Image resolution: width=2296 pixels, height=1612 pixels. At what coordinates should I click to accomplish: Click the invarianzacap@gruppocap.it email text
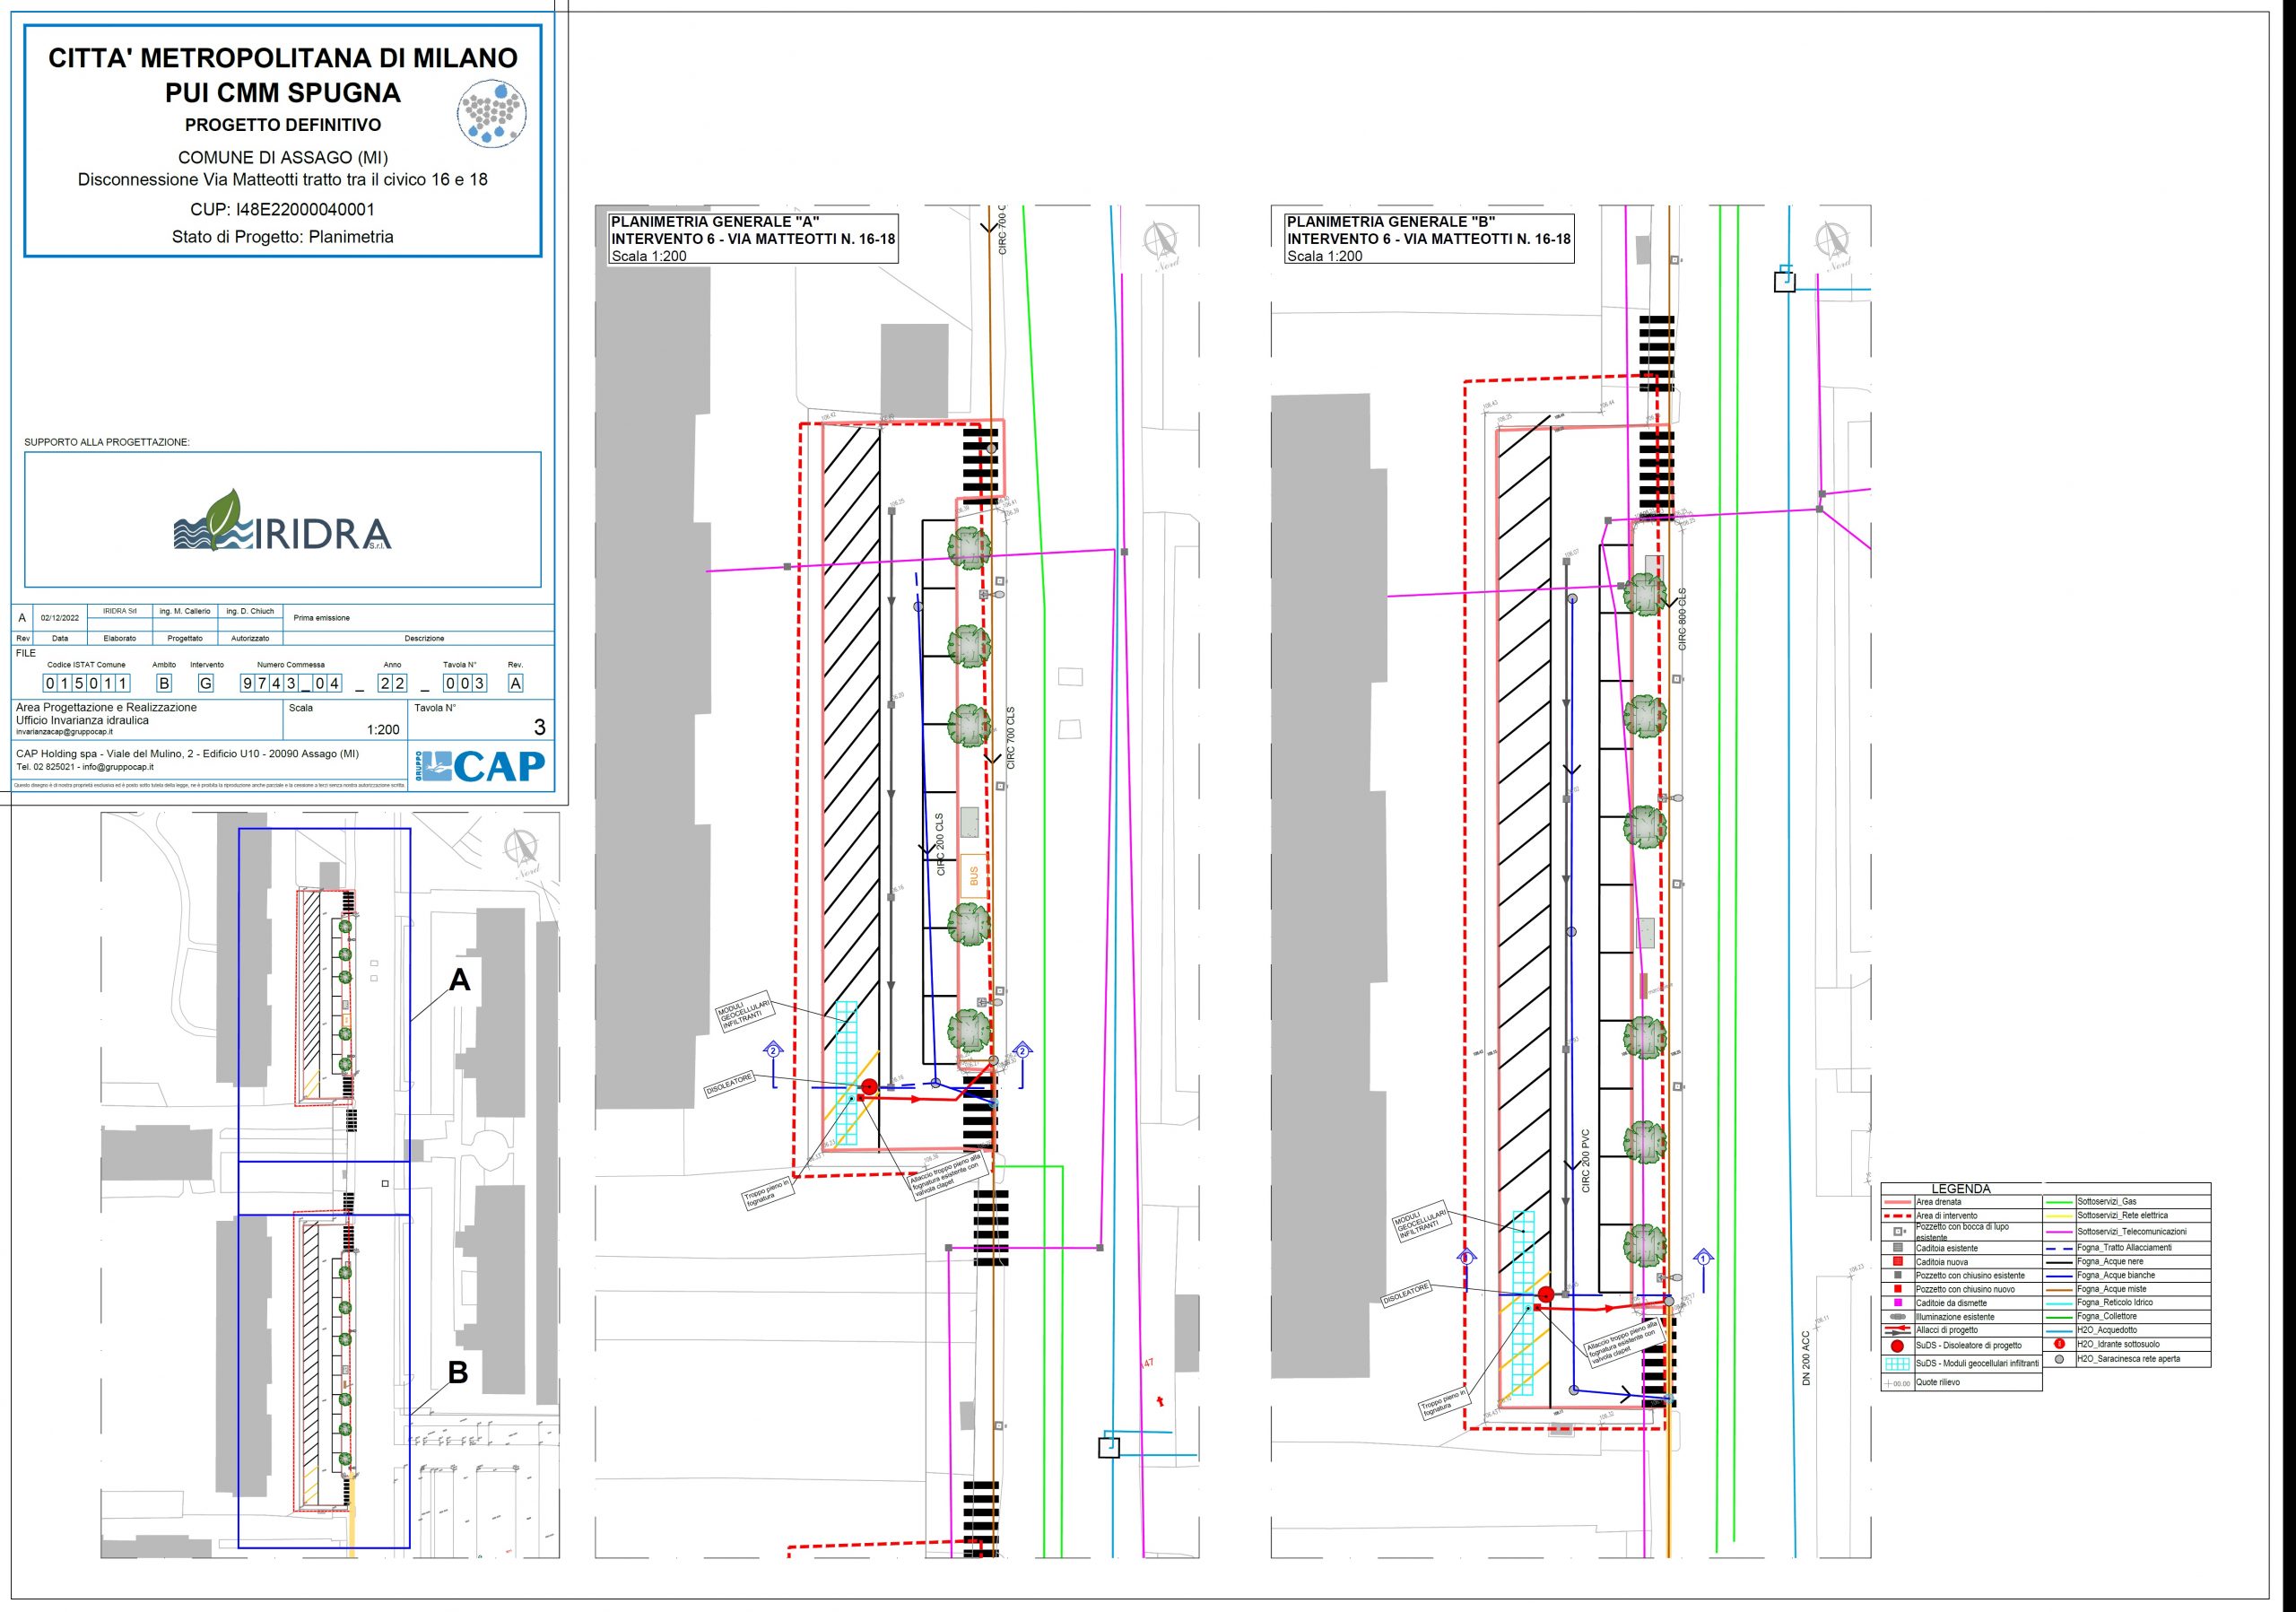click(64, 732)
